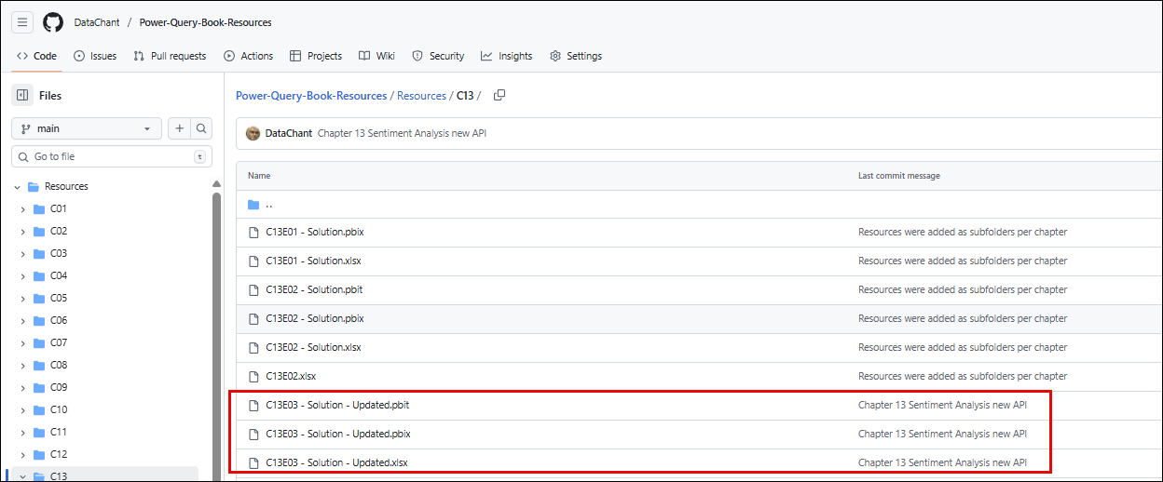Expand the C06 folder chevron
The image size is (1163, 482).
click(23, 320)
